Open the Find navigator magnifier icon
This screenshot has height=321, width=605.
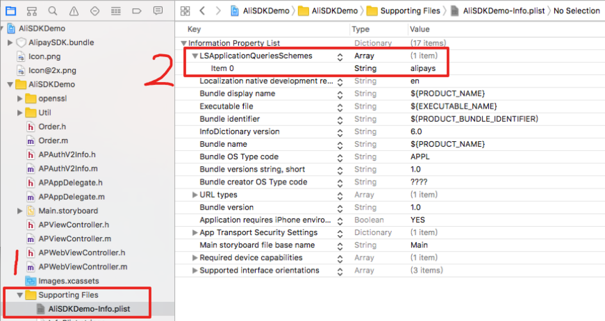point(53,11)
